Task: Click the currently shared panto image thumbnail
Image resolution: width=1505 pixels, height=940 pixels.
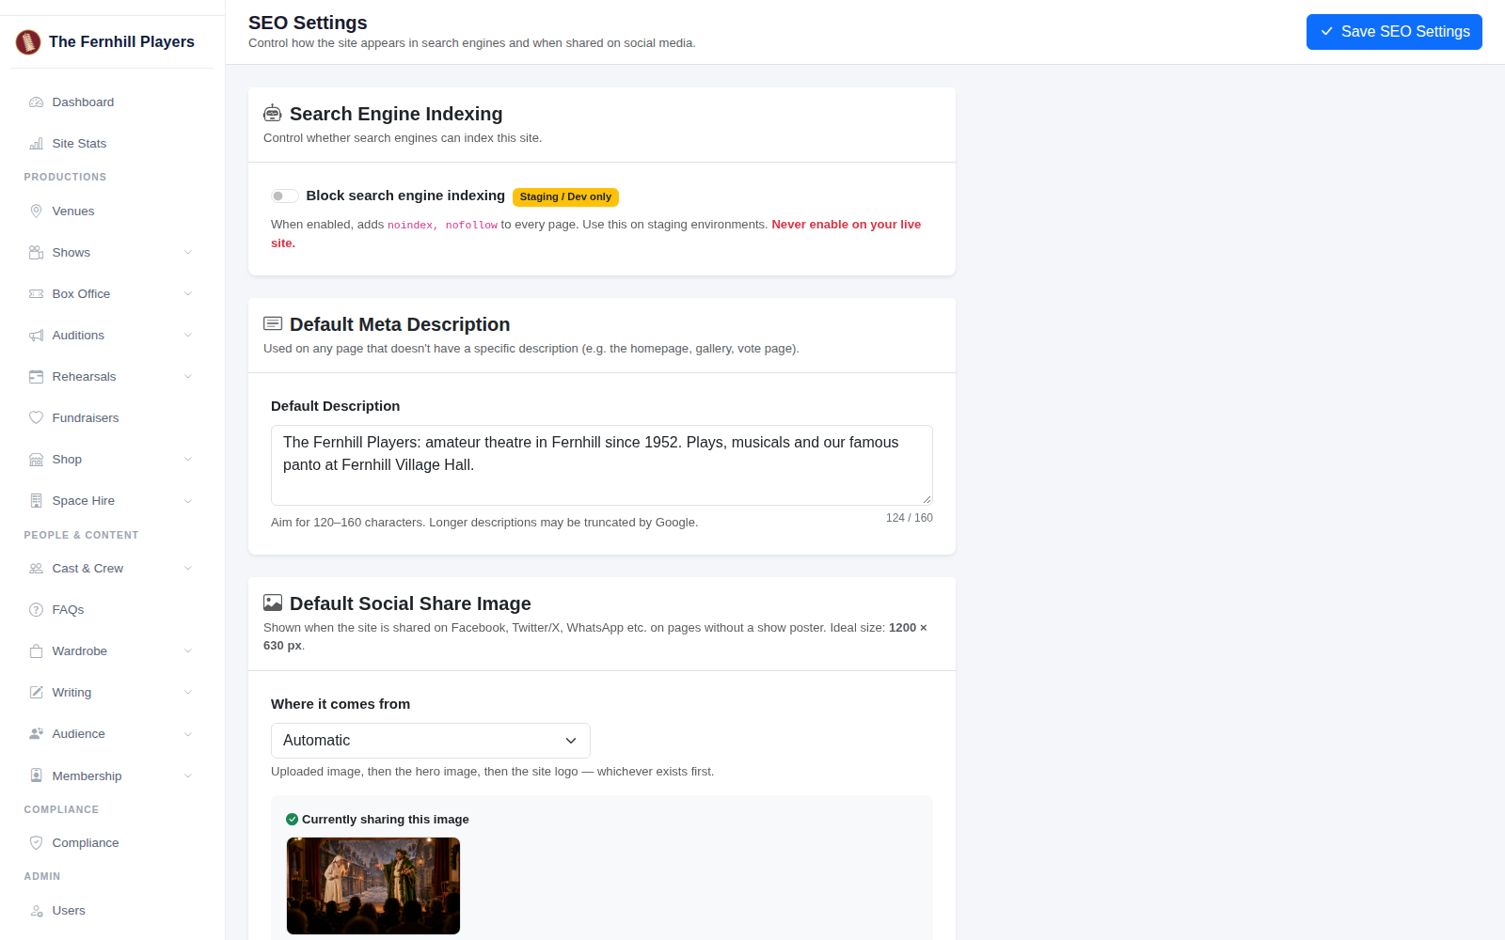Action: coord(373,886)
